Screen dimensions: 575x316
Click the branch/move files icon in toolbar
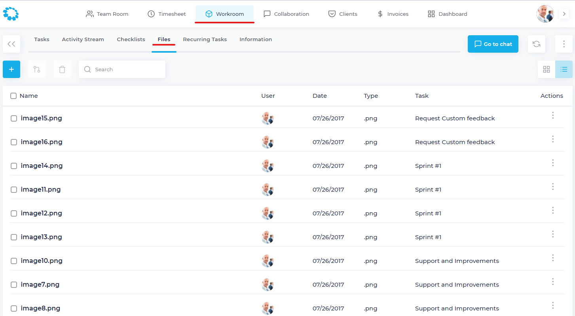37,69
